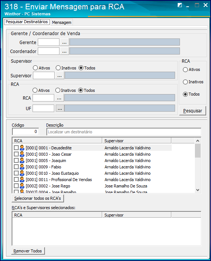Open Gerente lookup with ellipsis button
211x261 pixels.
point(64,42)
